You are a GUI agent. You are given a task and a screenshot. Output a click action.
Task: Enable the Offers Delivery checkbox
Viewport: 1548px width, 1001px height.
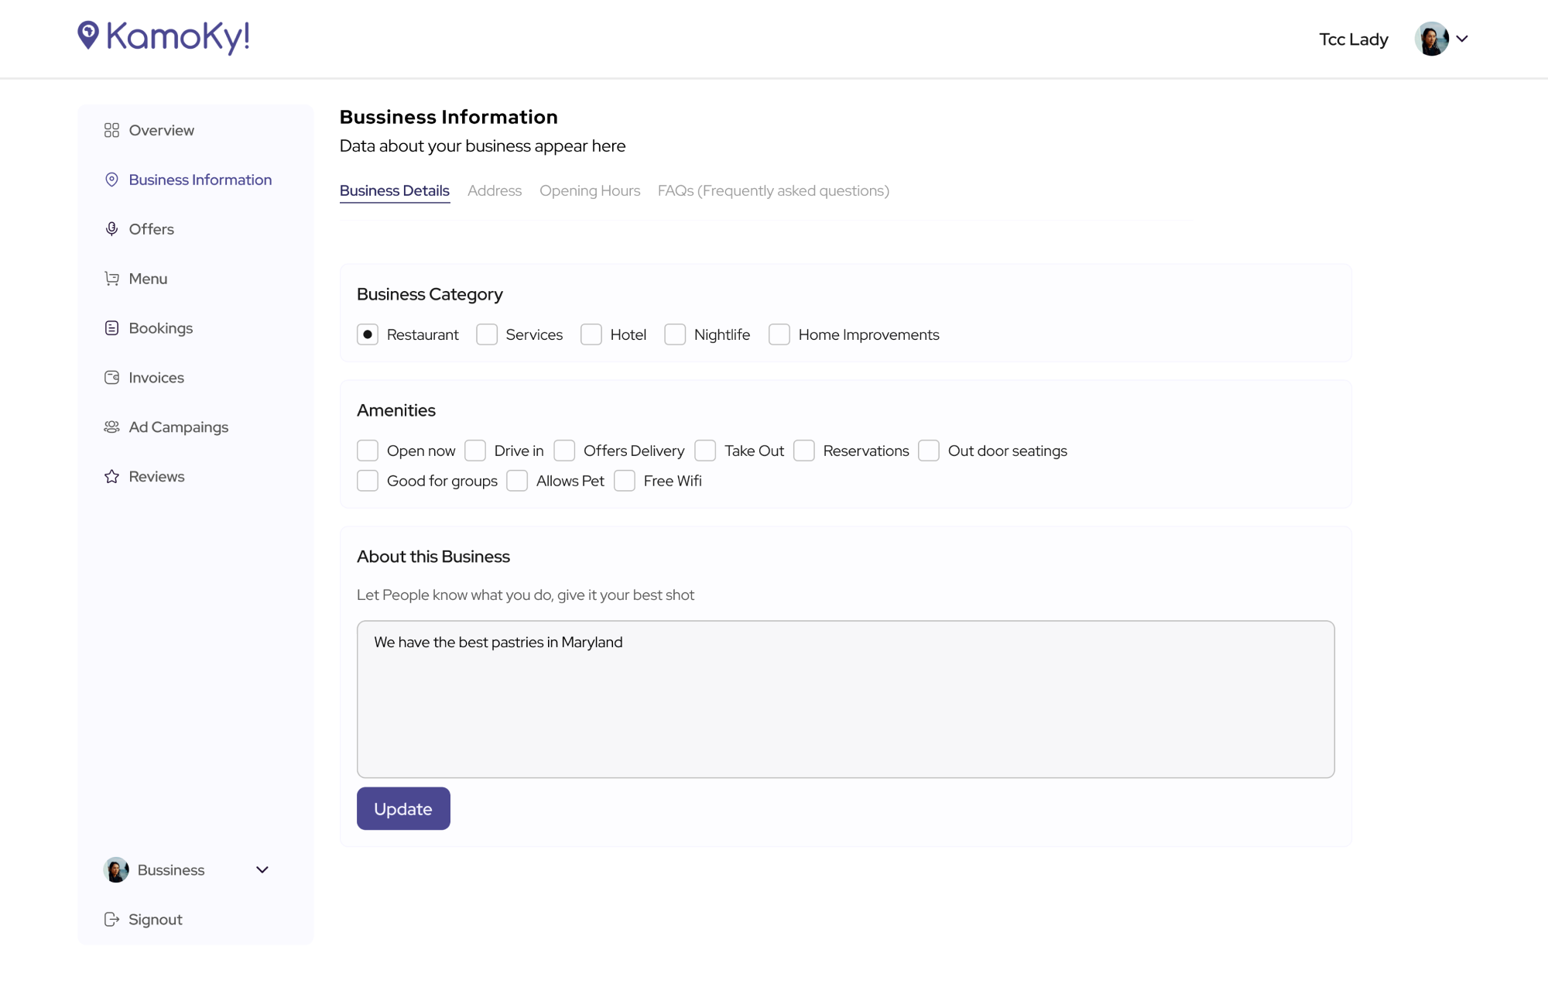pos(564,451)
